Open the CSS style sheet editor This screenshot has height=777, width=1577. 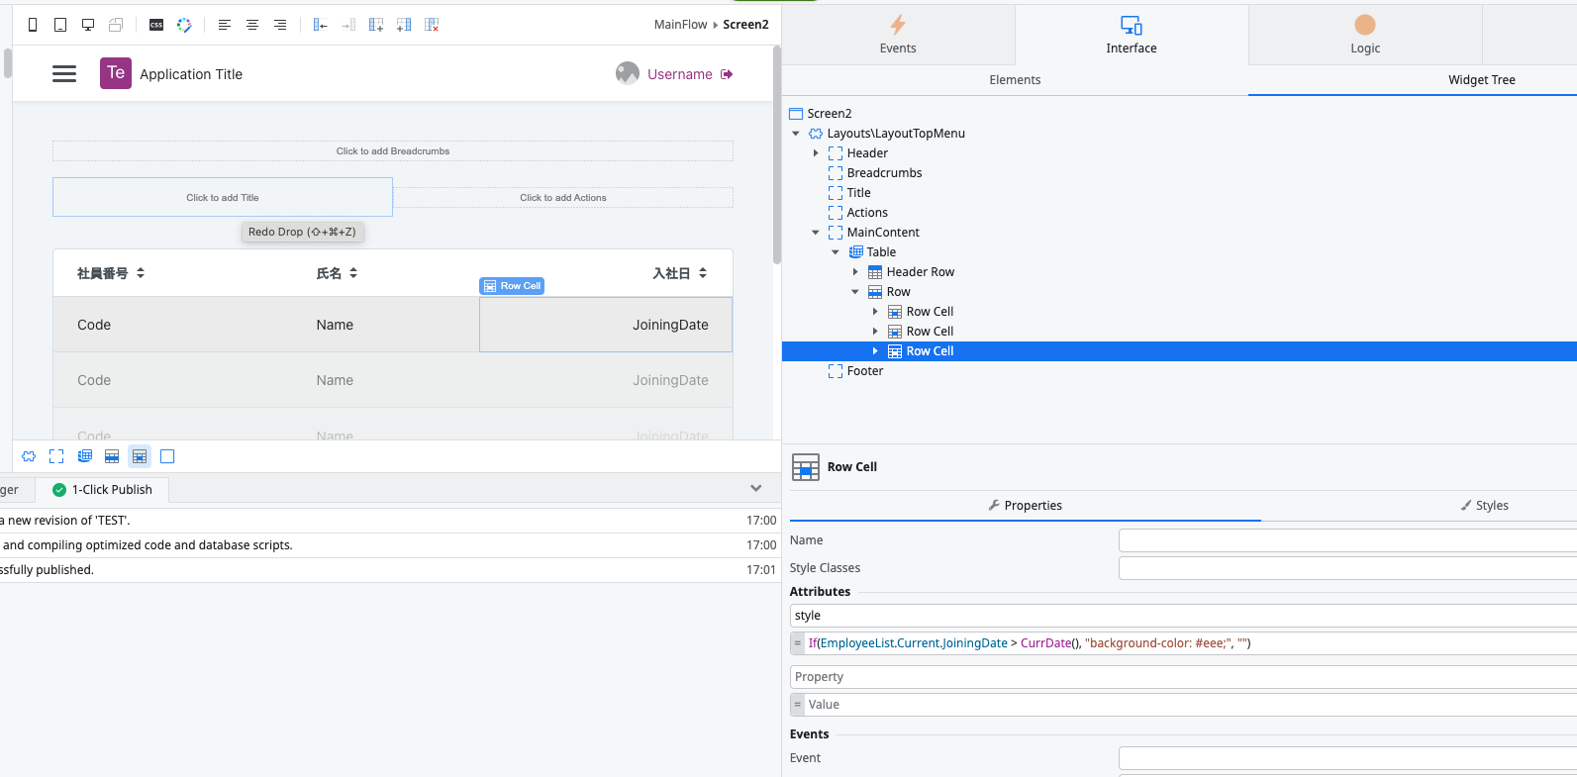156,25
